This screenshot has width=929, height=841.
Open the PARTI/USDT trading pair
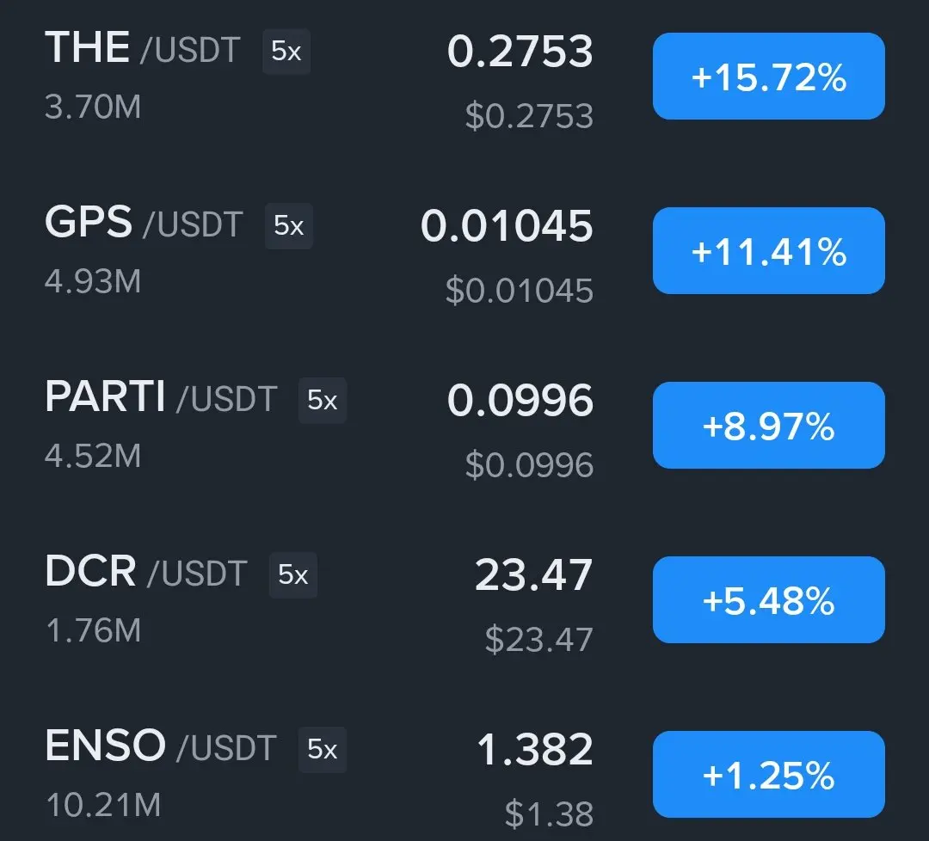pos(161,396)
